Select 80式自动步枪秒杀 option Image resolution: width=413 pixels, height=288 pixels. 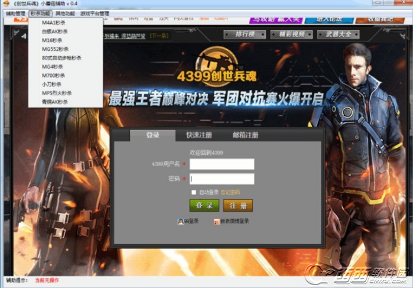coord(61,58)
